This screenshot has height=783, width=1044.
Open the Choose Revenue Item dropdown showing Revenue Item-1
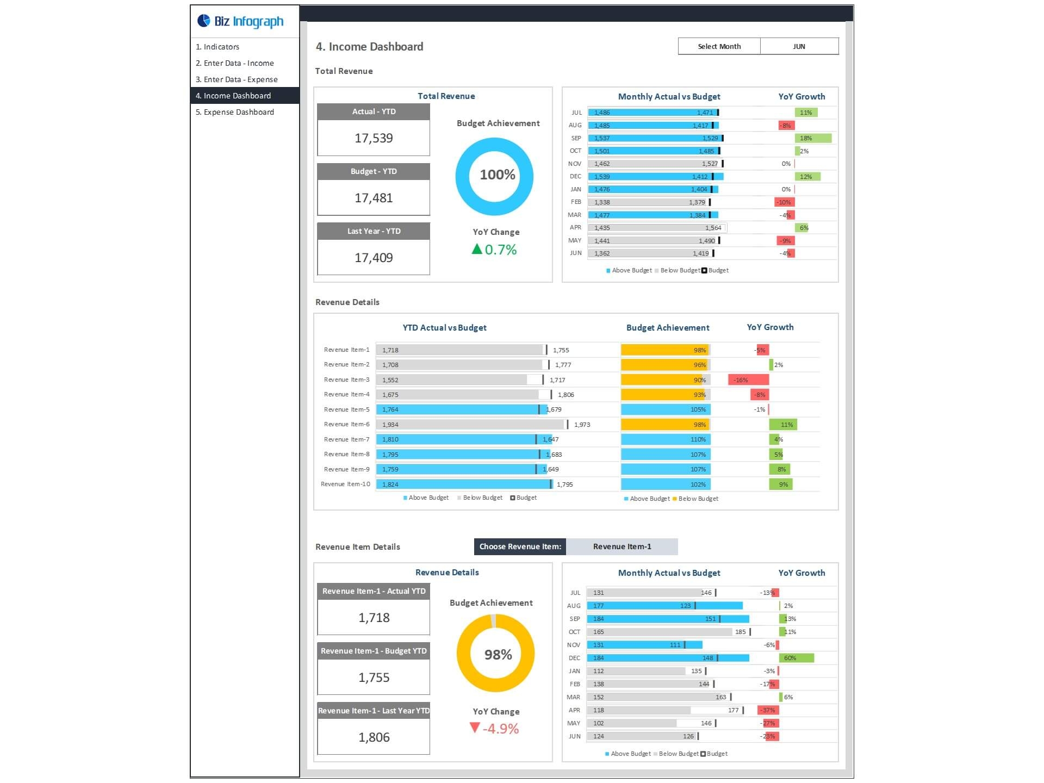(622, 546)
